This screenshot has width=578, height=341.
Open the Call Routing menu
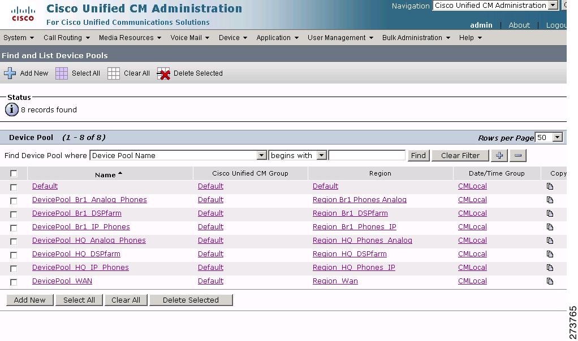coord(67,38)
